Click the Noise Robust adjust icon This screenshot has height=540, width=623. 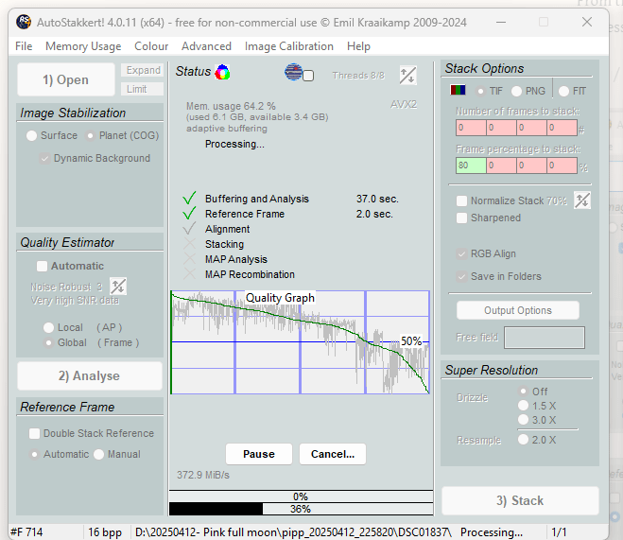click(118, 286)
